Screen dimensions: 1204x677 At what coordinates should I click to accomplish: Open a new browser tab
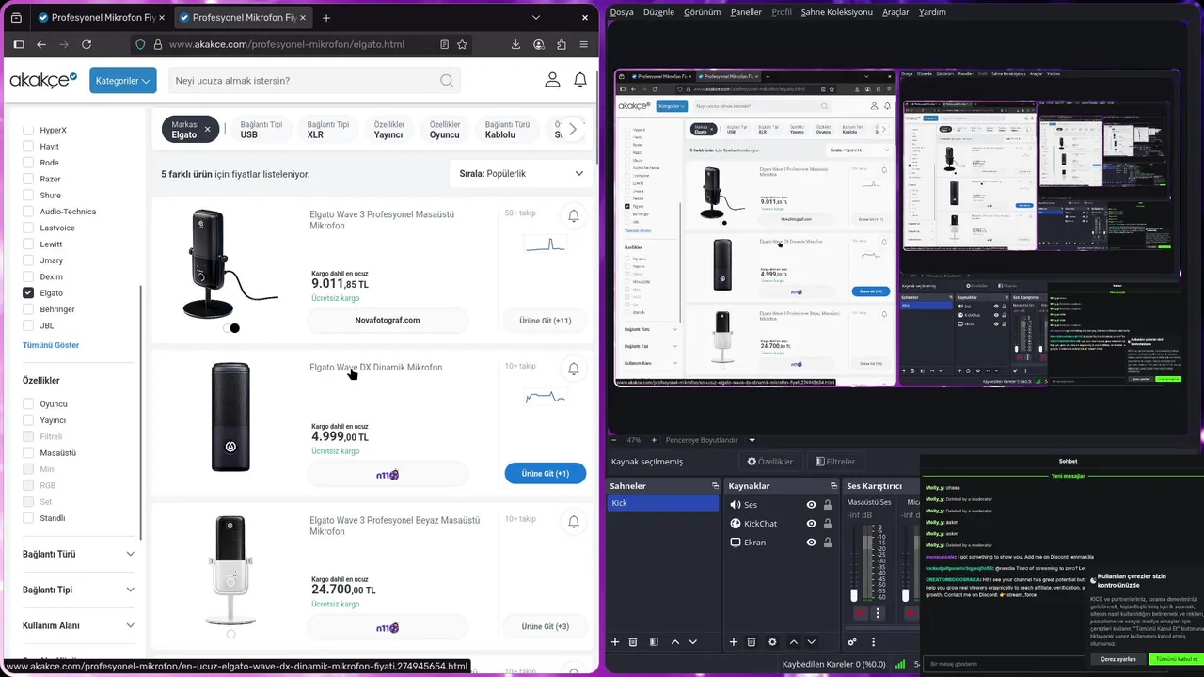coord(326,18)
